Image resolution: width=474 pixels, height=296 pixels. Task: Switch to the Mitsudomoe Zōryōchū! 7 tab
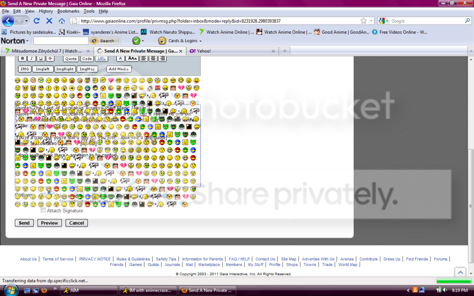pyautogui.click(x=47, y=51)
